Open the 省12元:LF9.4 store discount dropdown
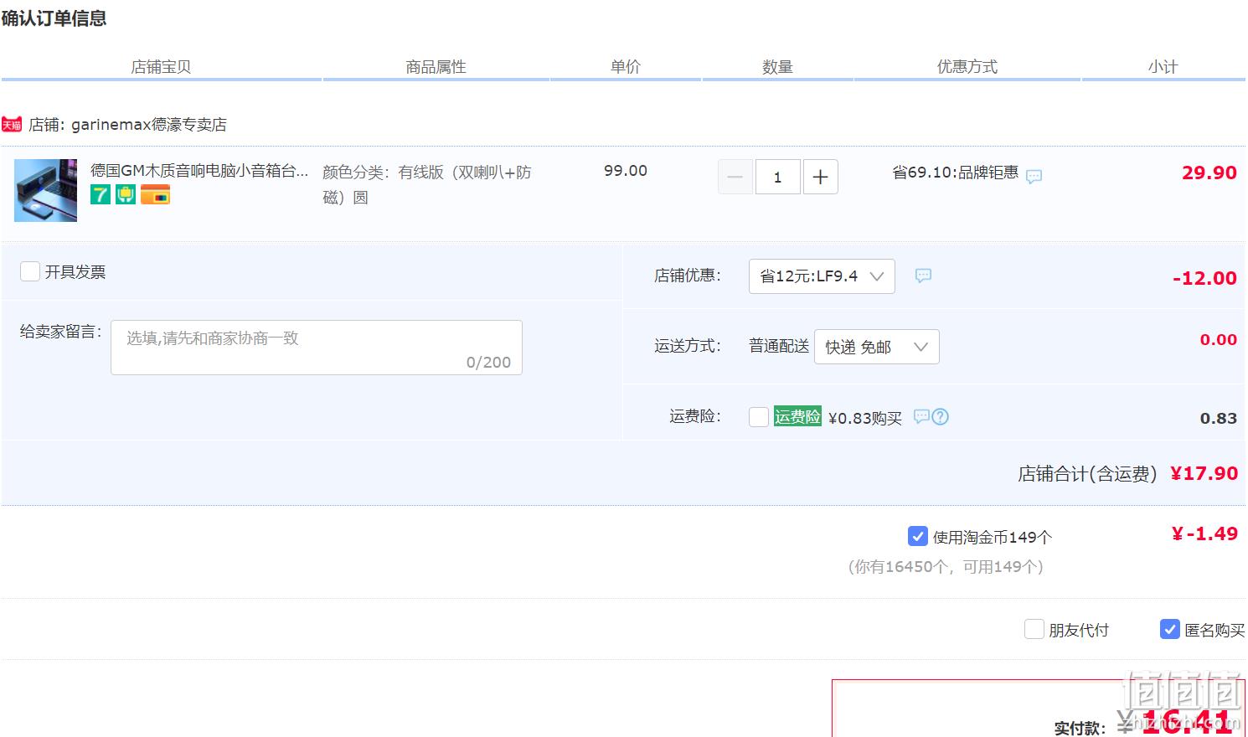 (822, 276)
